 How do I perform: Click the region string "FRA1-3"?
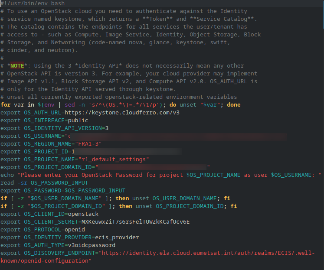(x=88, y=144)
